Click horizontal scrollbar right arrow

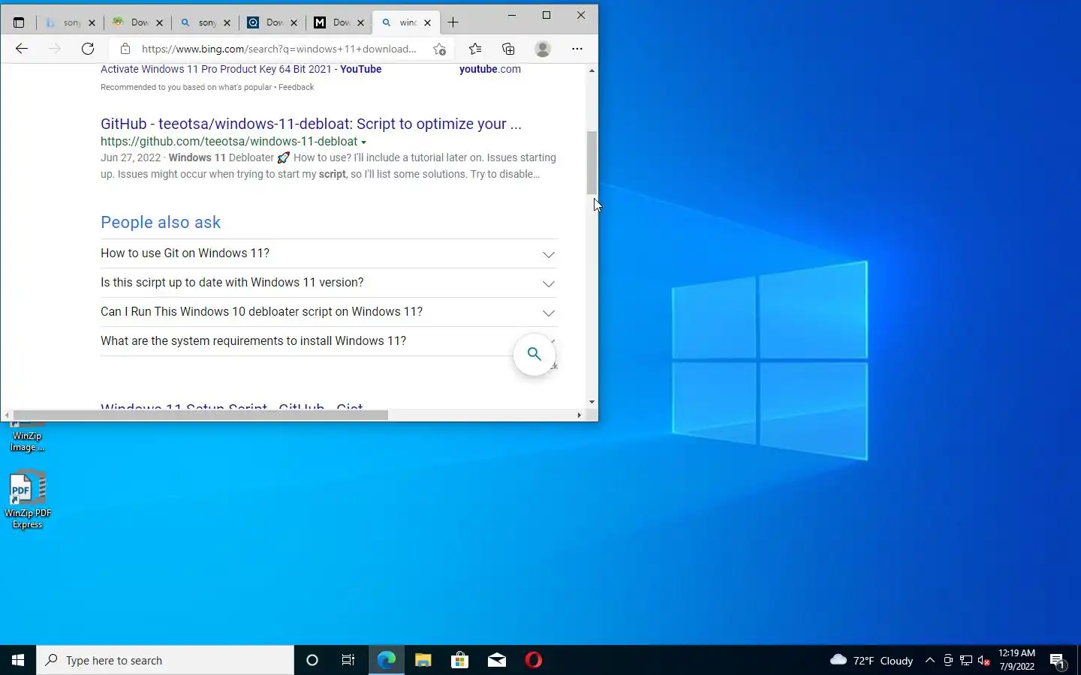pyautogui.click(x=579, y=415)
